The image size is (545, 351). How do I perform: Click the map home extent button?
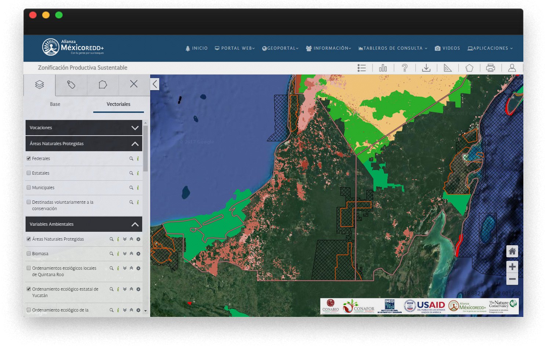512,251
